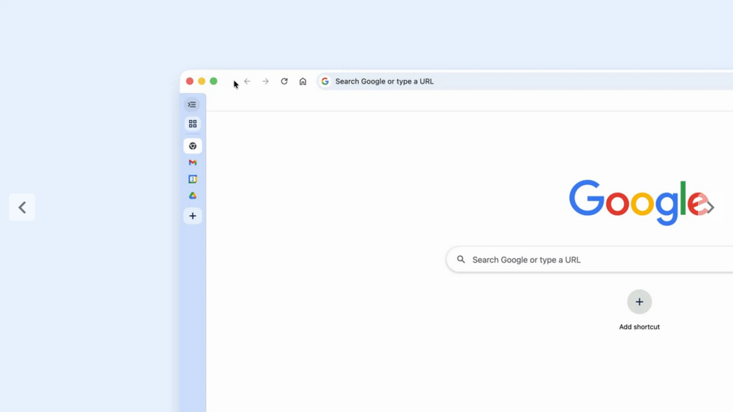Click the next slide arrow over Google logo
This screenshot has height=412, width=733.
(x=710, y=207)
